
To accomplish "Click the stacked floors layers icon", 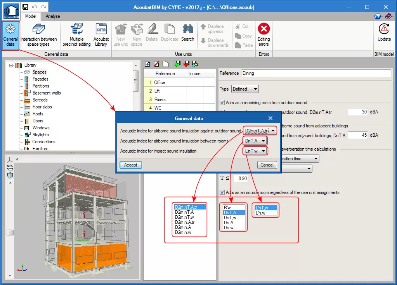I will (10, 168).
